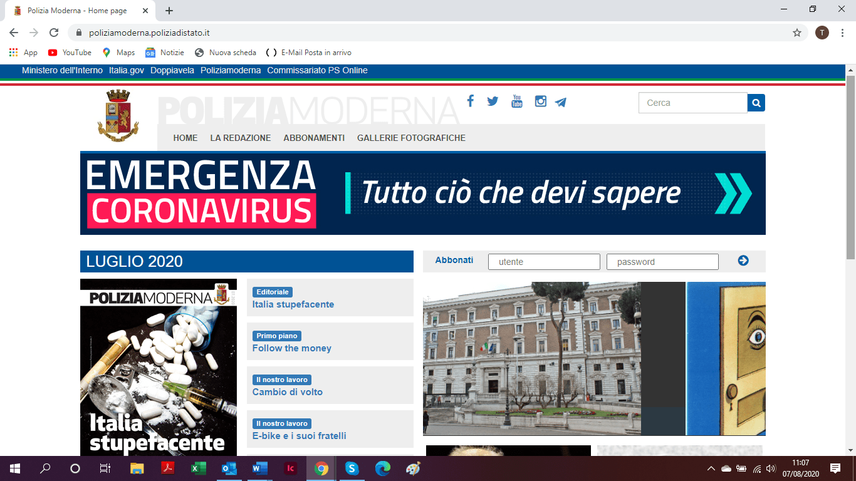Click the password input field
856x481 pixels.
point(662,262)
